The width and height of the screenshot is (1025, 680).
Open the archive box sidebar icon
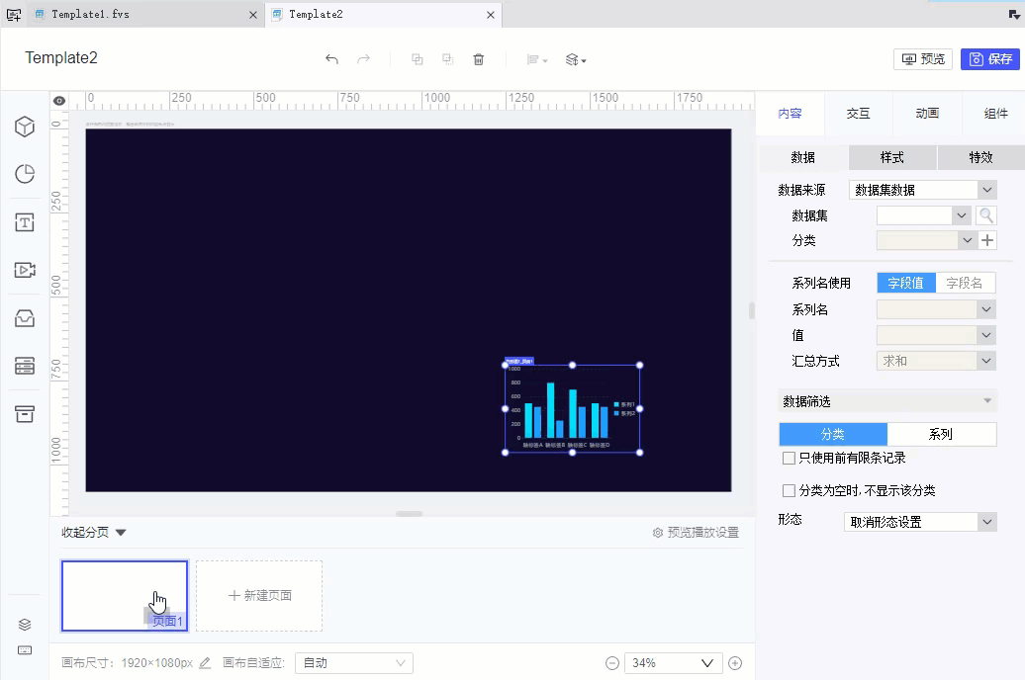(25, 413)
